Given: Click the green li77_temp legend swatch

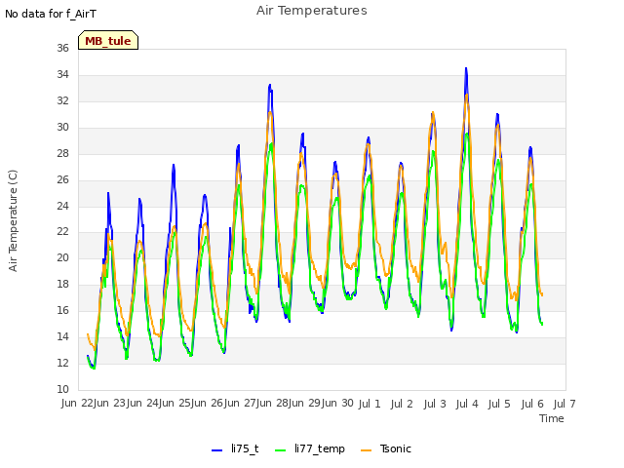Looking at the screenshot, I should [281, 450].
